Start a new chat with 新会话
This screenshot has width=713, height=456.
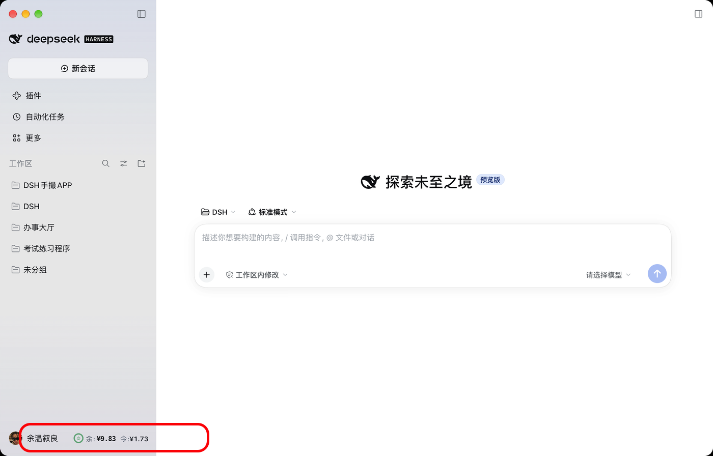pyautogui.click(x=78, y=68)
